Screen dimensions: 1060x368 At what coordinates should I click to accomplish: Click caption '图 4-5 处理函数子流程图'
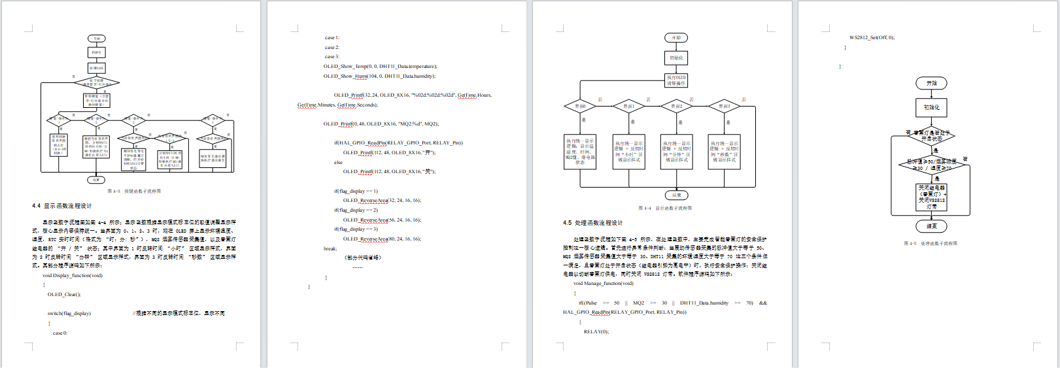[931, 243]
